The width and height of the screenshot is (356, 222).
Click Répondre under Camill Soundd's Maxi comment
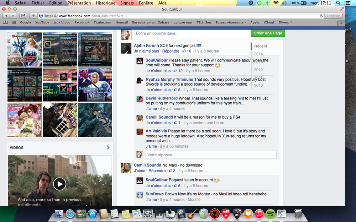pos(157,171)
